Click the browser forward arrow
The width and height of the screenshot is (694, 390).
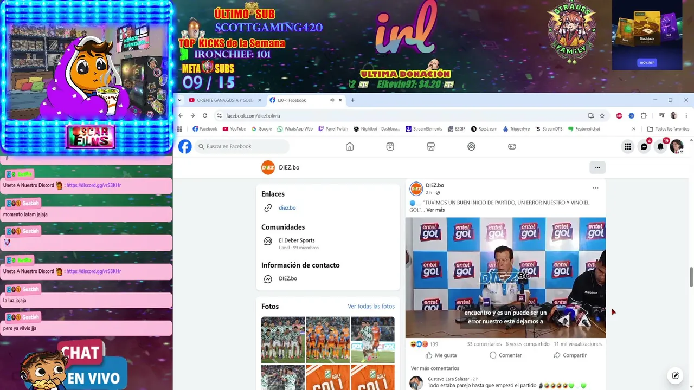[192, 115]
